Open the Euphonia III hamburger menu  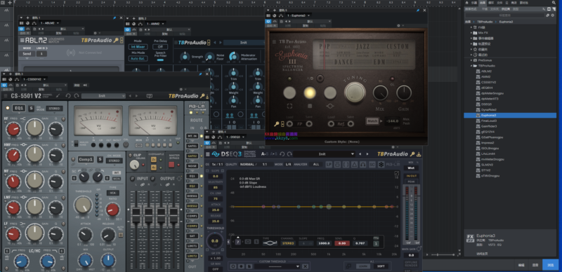(x=274, y=42)
